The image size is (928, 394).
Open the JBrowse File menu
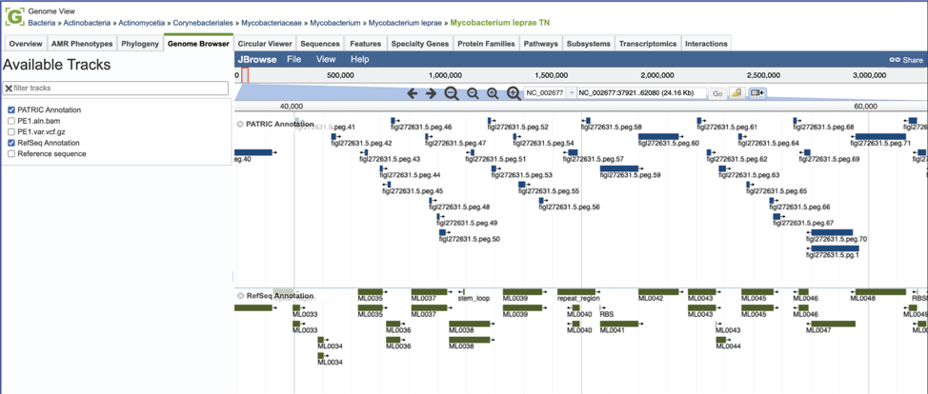click(x=294, y=59)
